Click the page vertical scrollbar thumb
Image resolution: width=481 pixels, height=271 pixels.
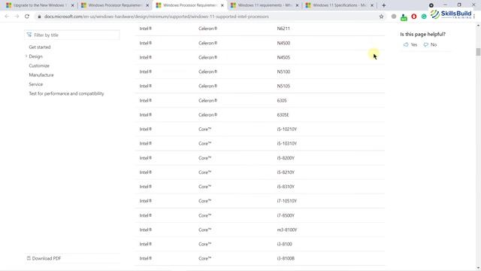(x=478, y=52)
